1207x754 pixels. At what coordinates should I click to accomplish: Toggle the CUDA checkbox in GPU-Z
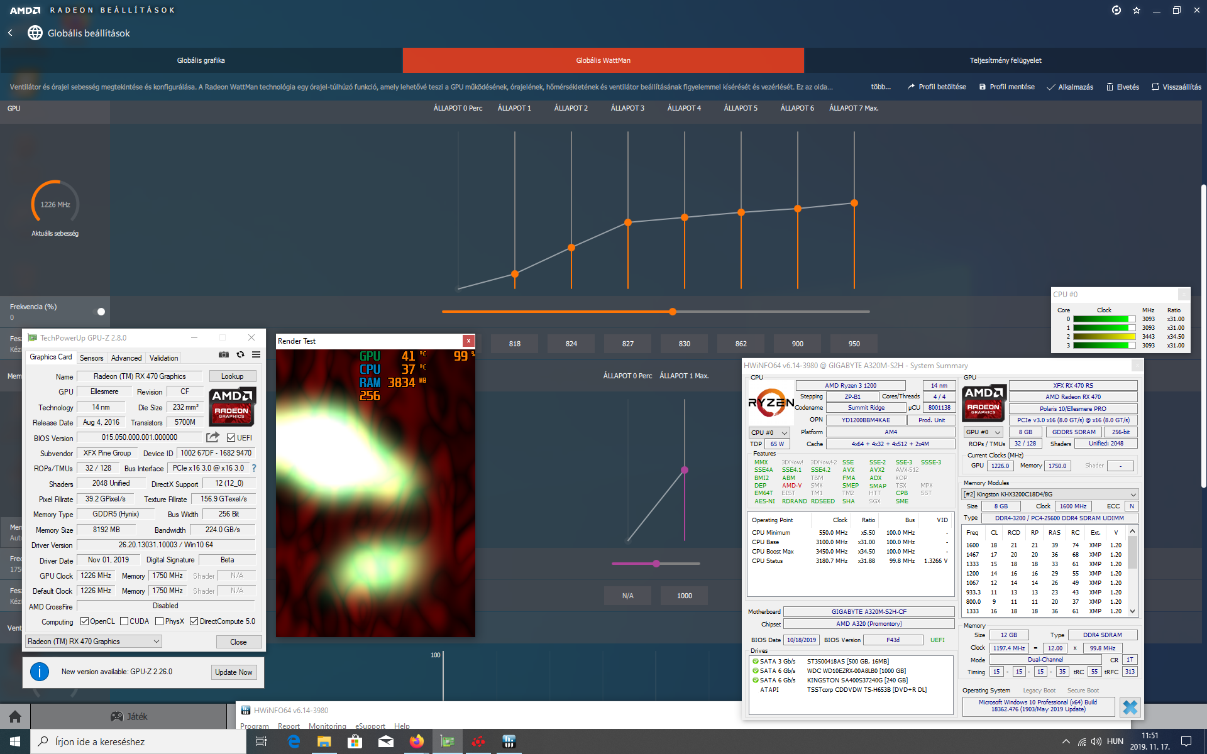click(124, 621)
